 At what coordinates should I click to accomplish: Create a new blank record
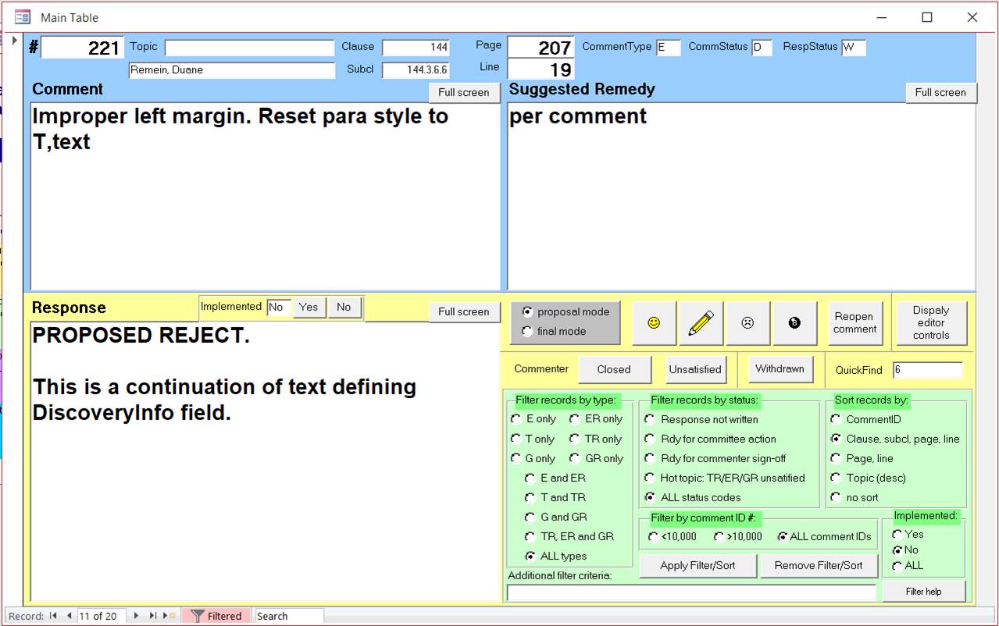171,616
